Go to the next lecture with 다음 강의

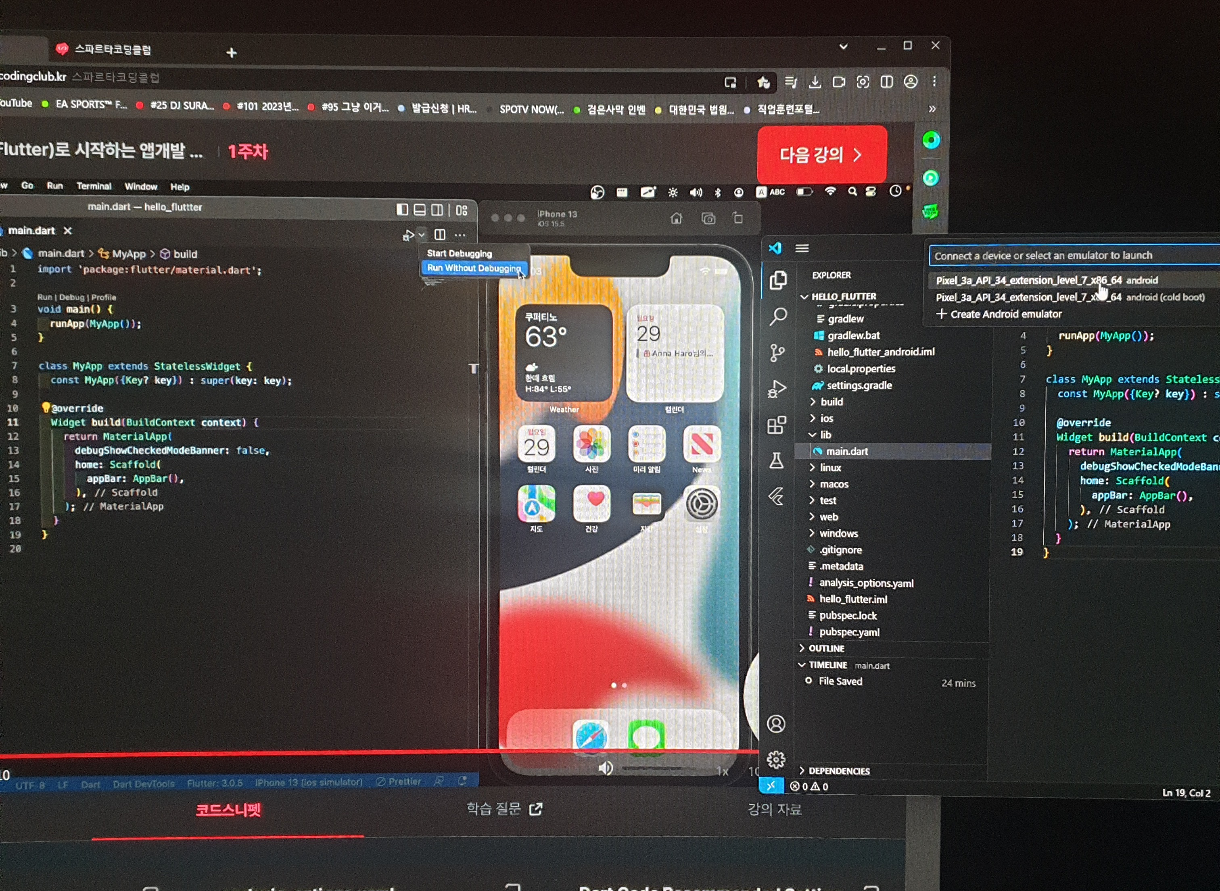[x=822, y=155]
